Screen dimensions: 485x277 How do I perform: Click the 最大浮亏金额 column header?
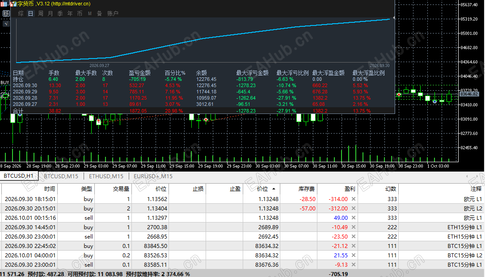253,73
